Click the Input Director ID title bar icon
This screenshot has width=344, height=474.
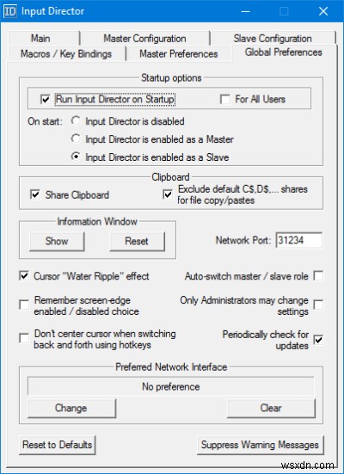(10, 11)
